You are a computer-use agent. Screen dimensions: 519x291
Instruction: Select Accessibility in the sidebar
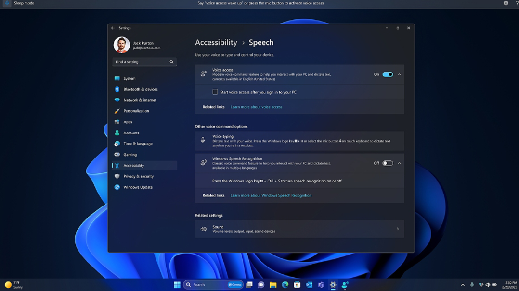[x=144, y=166]
